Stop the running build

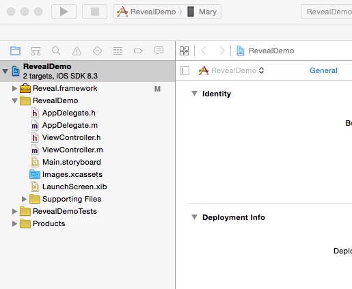point(95,12)
